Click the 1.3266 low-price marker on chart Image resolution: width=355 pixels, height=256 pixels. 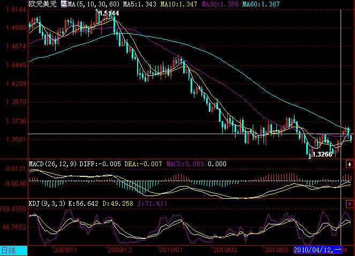pos(322,154)
